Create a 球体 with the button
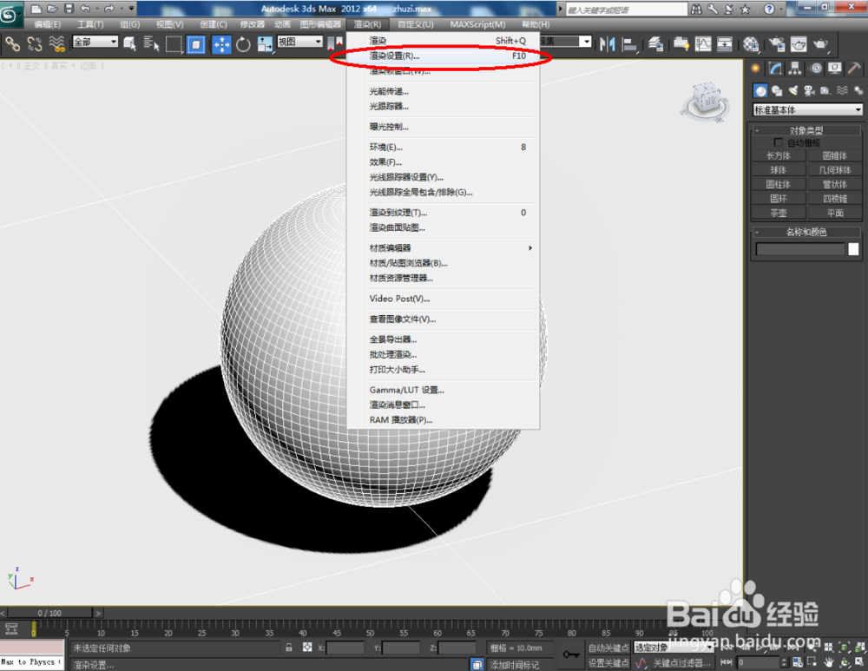The height and width of the screenshot is (671, 868). pos(779,170)
